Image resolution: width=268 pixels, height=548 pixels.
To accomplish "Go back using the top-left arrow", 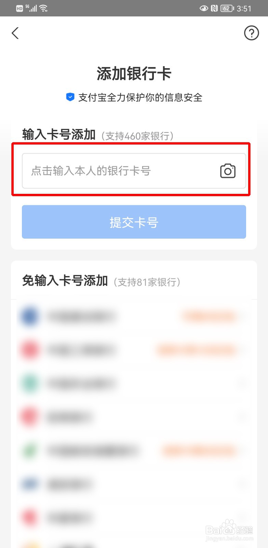I will (15, 33).
